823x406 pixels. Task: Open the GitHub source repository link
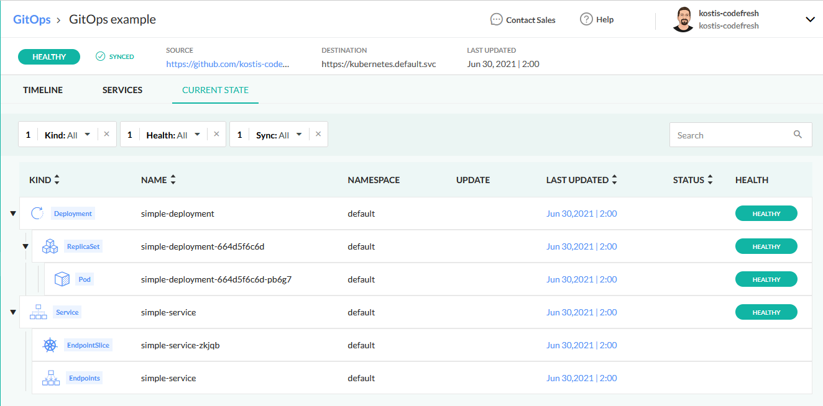[228, 64]
